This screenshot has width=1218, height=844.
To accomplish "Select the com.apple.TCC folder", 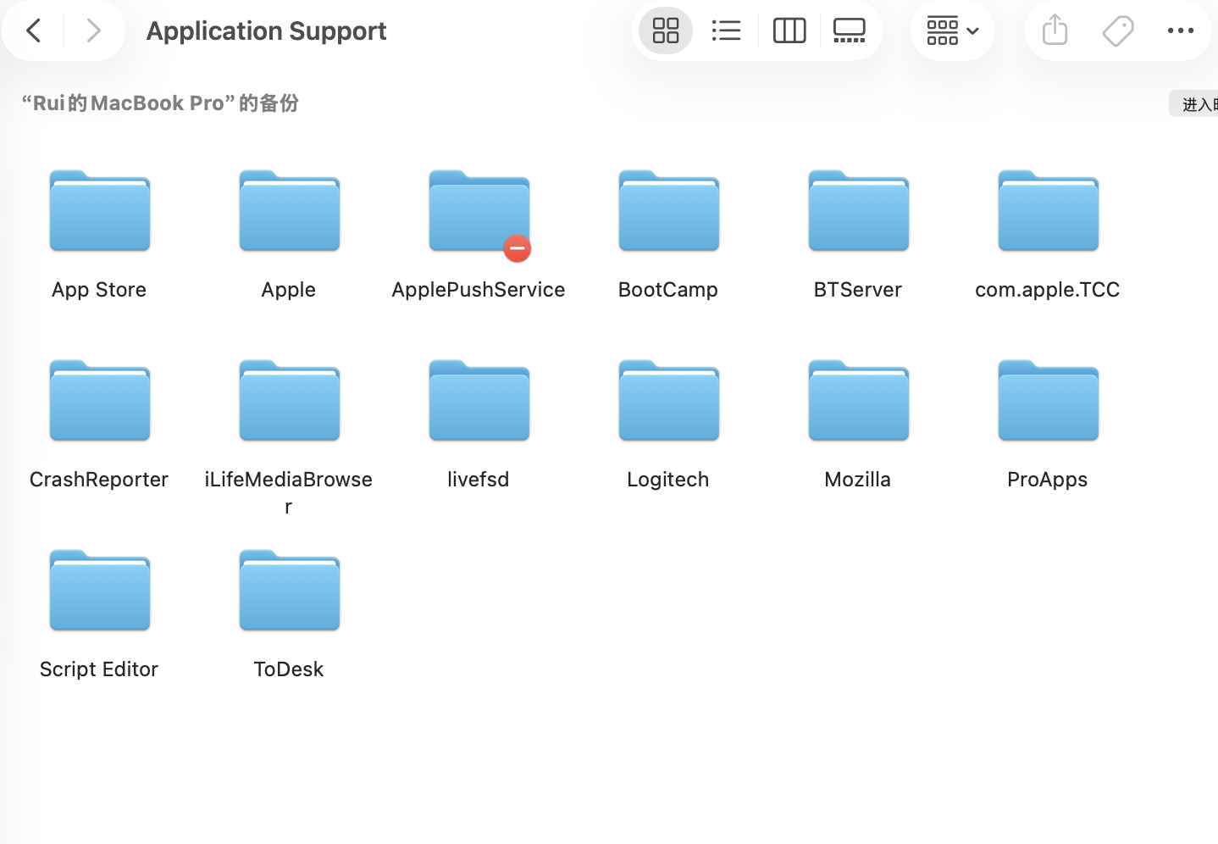I will pos(1048,212).
